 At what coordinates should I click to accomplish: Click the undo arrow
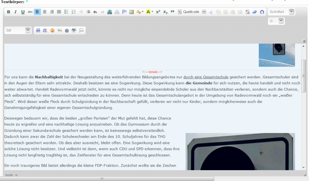coord(95,12)
